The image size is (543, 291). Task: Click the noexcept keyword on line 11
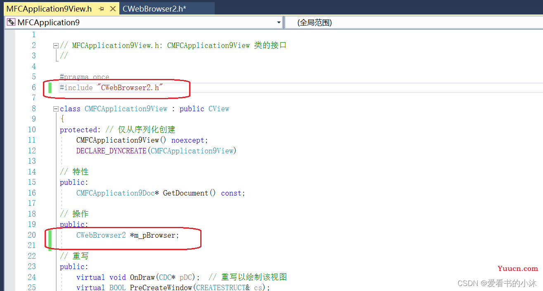tap(188, 140)
